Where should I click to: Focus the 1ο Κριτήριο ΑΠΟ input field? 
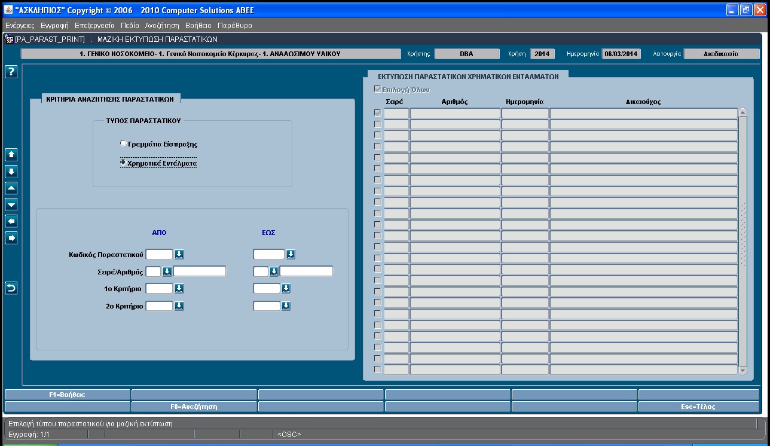point(160,289)
